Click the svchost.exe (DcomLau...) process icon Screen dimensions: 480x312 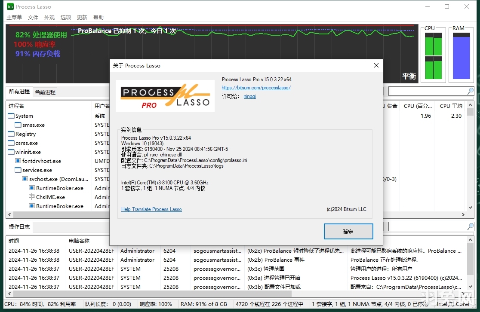click(x=25, y=179)
